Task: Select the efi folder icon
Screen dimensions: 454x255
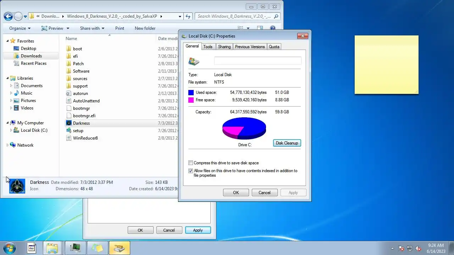Action: (x=69, y=56)
